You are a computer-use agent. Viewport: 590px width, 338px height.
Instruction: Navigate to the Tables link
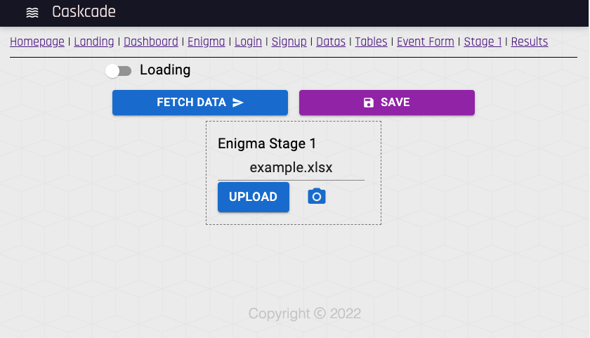[371, 41]
